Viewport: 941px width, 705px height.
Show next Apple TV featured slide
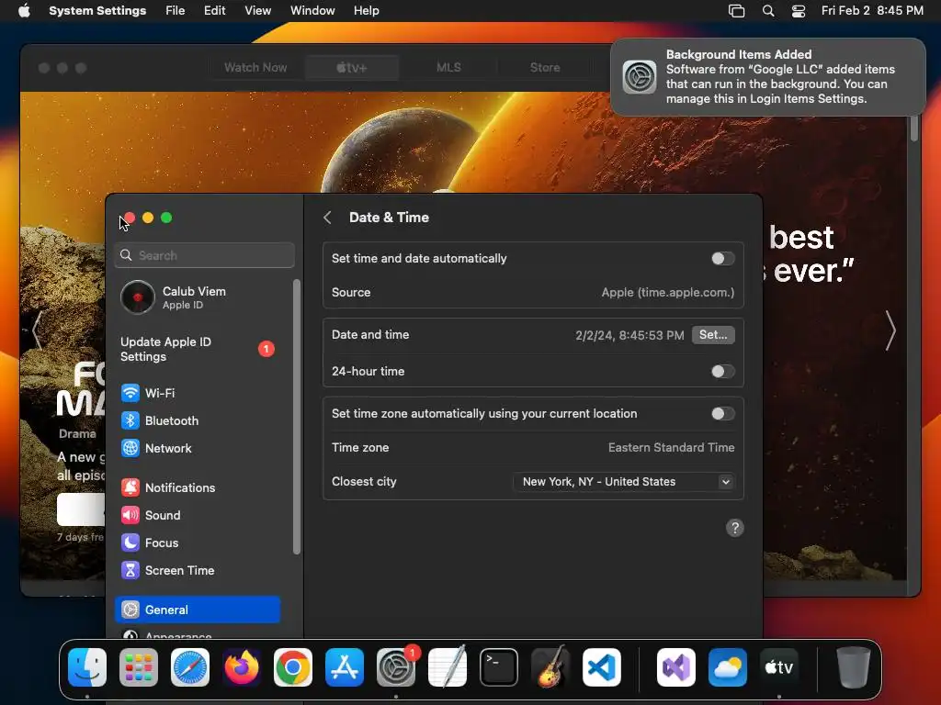pos(890,330)
